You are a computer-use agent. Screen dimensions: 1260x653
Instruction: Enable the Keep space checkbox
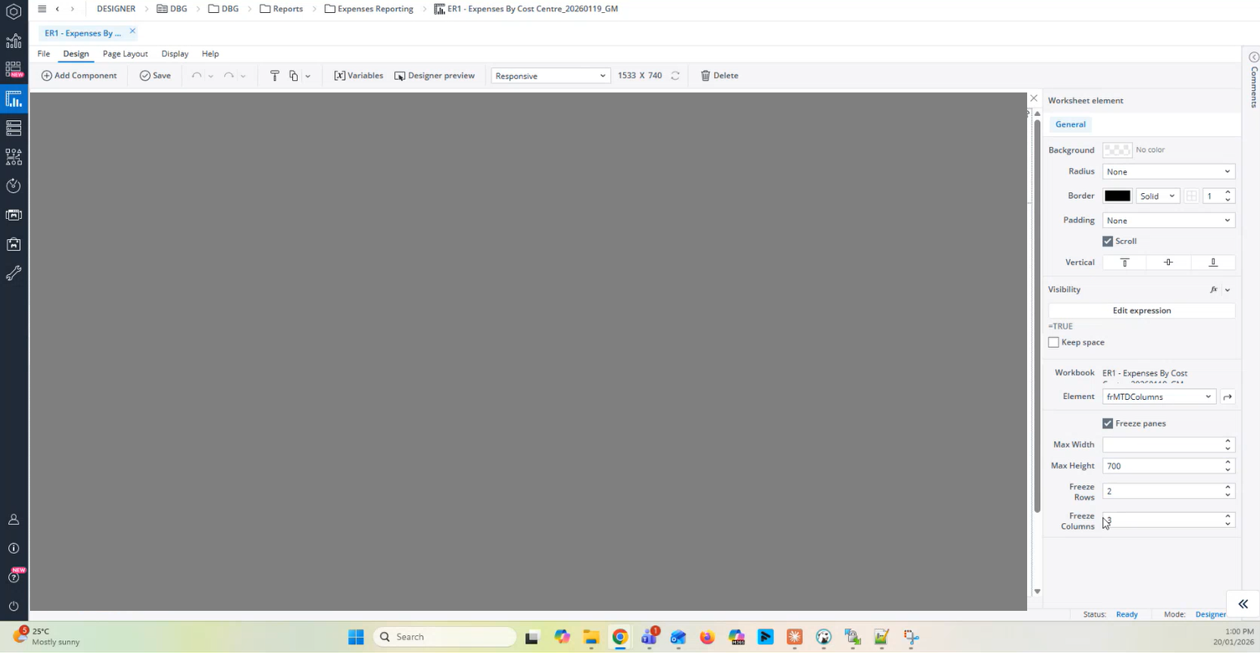(x=1053, y=342)
